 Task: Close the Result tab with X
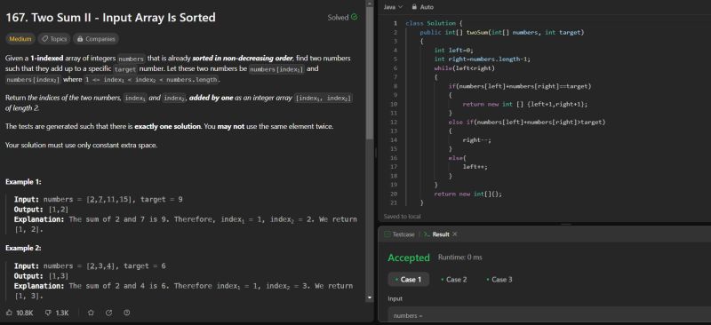[x=455, y=234]
